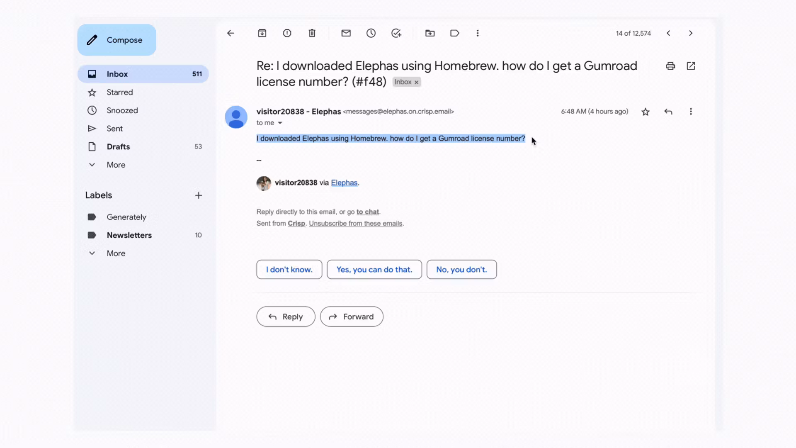Viewport: 796px width, 448px height.
Task: Open the Sent folder
Action: pos(143,129)
